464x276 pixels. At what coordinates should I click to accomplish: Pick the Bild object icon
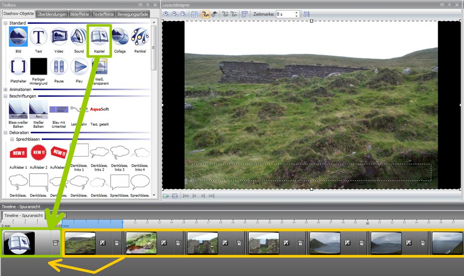[18, 37]
